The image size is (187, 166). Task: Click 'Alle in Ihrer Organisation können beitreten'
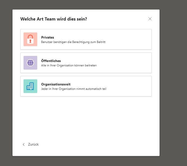[69, 65]
